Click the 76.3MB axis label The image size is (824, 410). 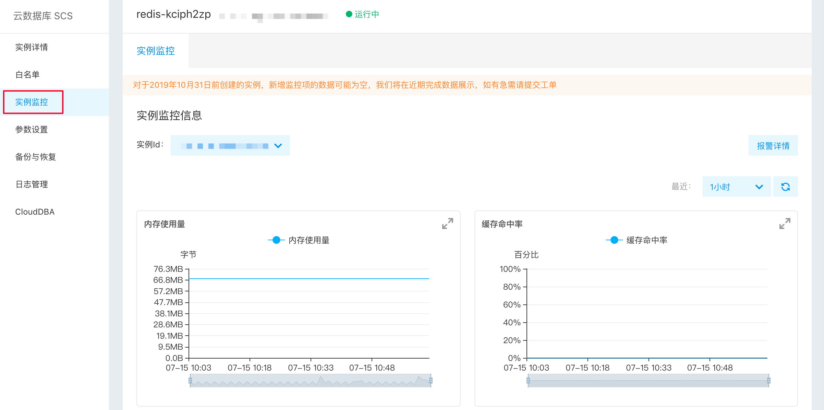(x=168, y=269)
